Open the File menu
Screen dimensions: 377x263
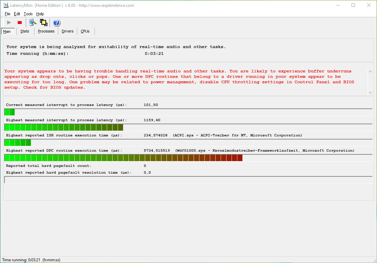pos(7,14)
